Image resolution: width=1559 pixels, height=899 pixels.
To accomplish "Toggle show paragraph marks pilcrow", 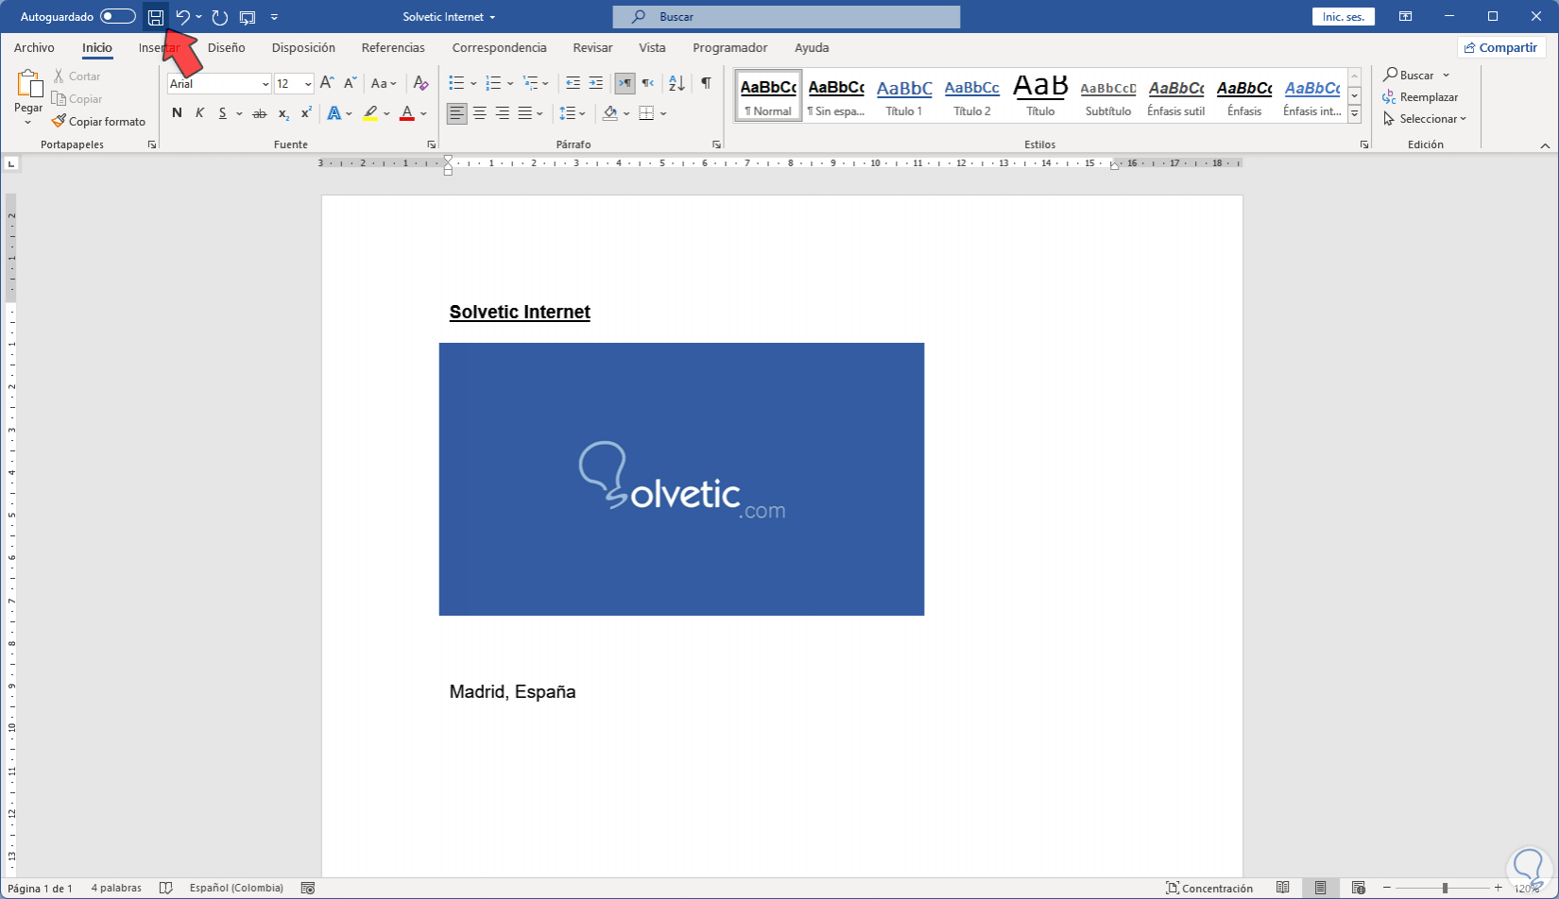I will [x=706, y=83].
